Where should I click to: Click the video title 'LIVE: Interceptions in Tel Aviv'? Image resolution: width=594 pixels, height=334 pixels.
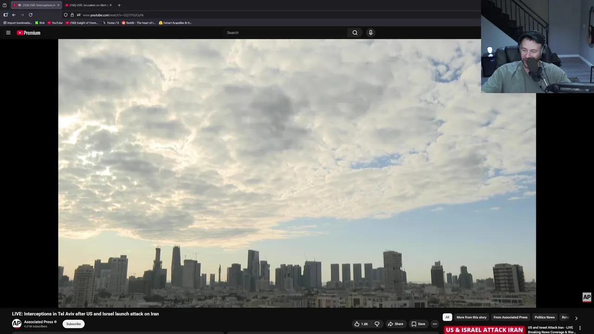click(x=85, y=314)
